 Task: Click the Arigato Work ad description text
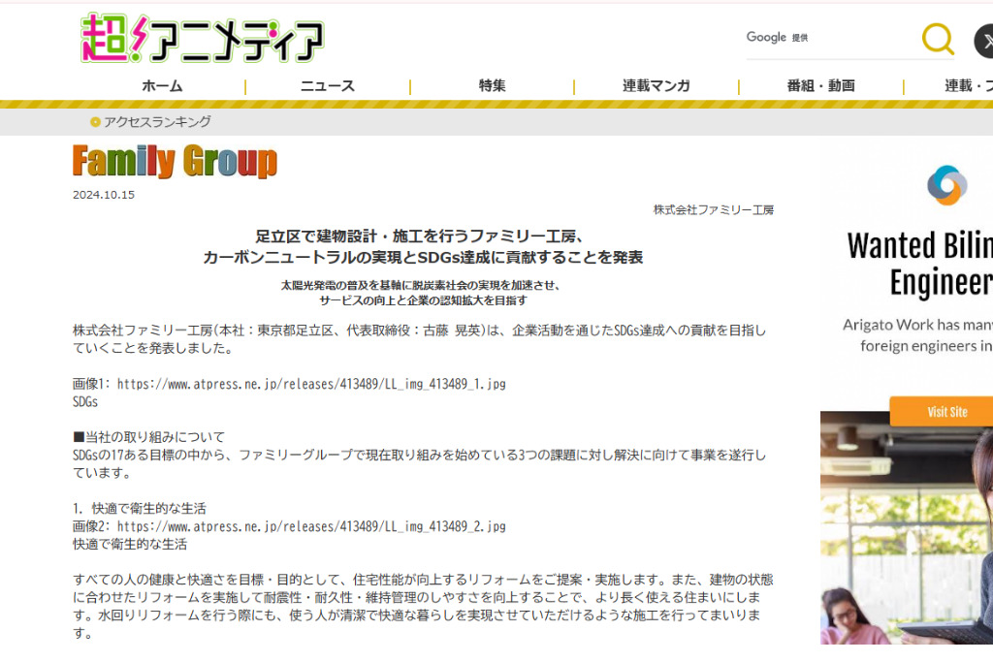pyautogui.click(x=917, y=335)
